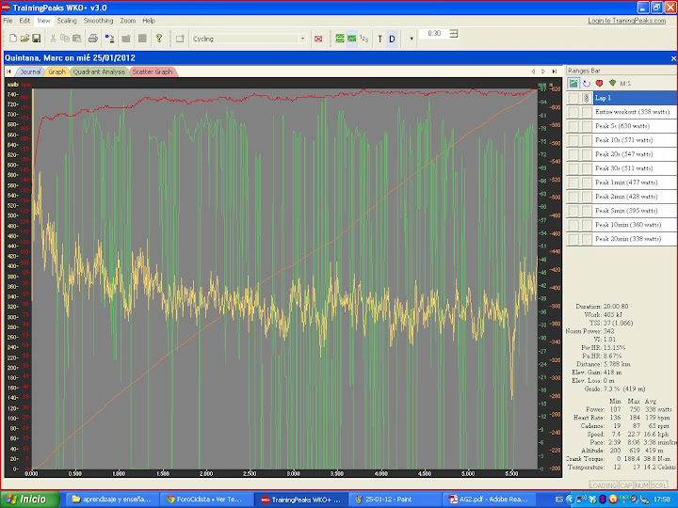Switch to the AG2.pdf Adobe Reader taskbar window

(x=489, y=500)
